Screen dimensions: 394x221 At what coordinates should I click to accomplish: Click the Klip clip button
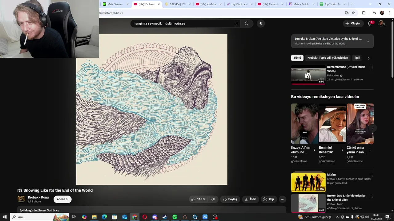click(269, 199)
